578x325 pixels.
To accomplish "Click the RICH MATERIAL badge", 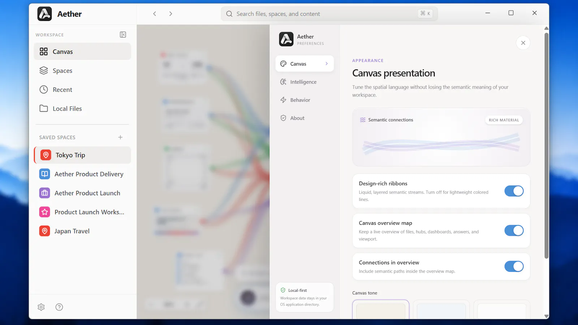I will 504,120.
